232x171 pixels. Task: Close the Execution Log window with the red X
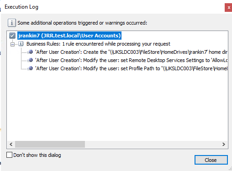229,7
